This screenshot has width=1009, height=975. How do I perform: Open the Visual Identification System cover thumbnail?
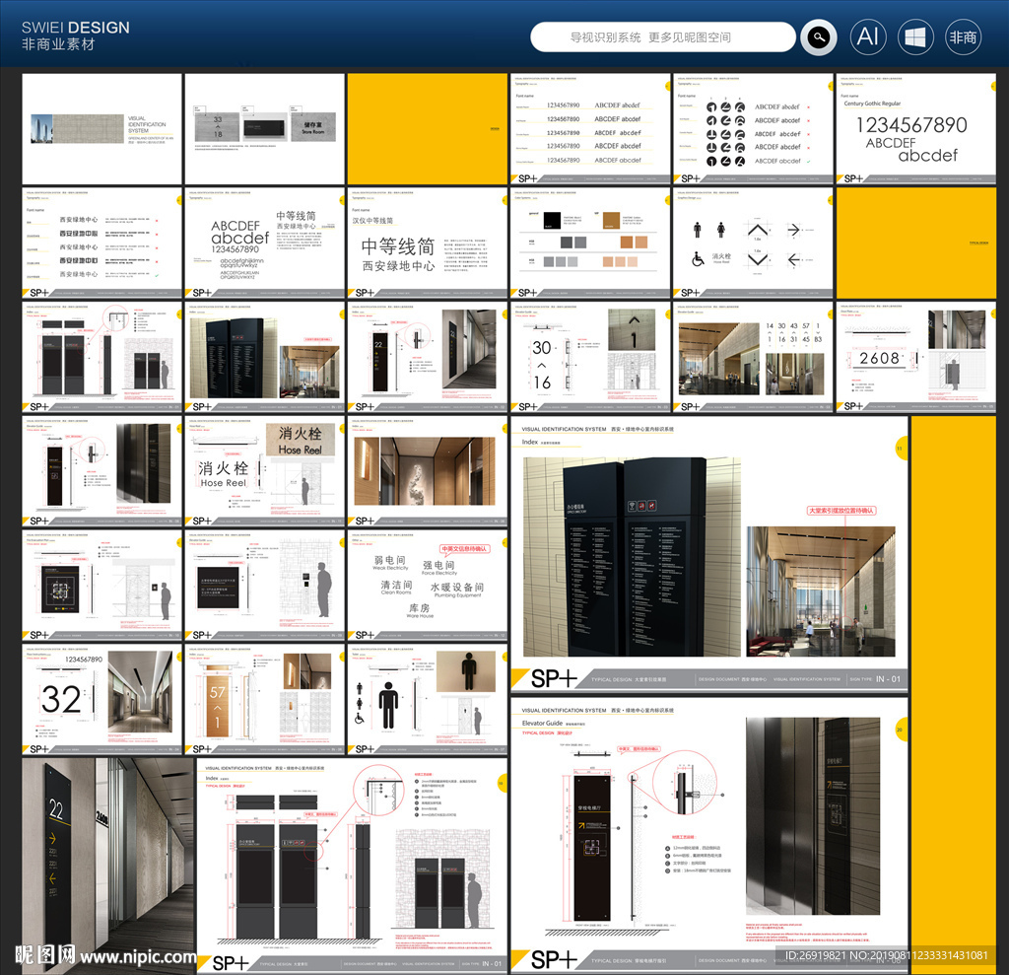(x=101, y=129)
